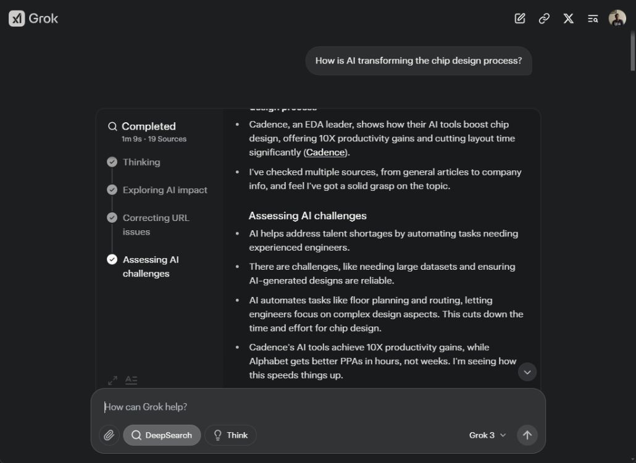Open the Cadence source link
Viewport: 636px width, 463px height.
coord(325,152)
